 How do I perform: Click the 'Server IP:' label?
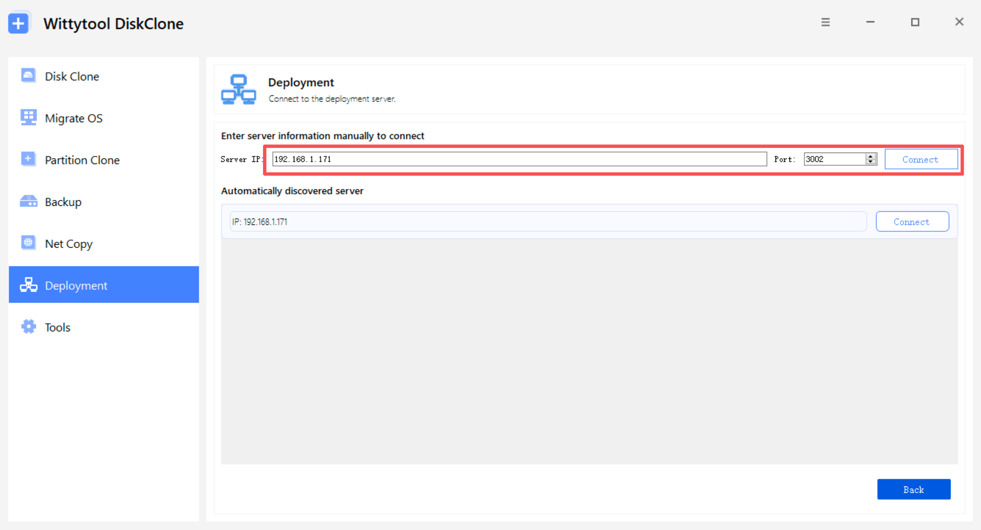[x=241, y=159]
